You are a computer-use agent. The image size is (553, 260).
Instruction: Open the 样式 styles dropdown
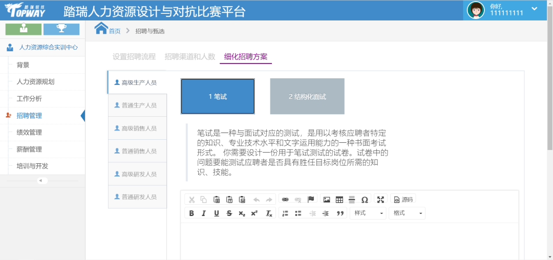tap(368, 213)
